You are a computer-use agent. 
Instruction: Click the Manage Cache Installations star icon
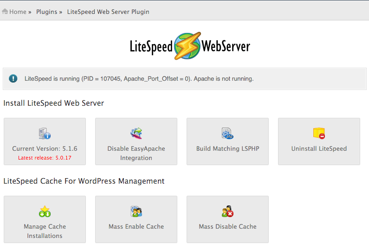tap(45, 211)
